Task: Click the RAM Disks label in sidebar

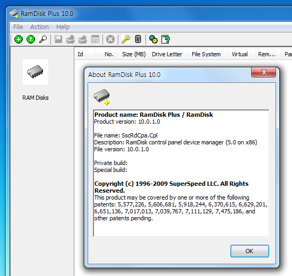Action: tap(36, 98)
